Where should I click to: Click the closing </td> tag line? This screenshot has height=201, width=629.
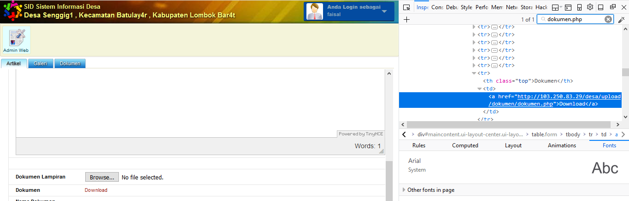(491, 112)
